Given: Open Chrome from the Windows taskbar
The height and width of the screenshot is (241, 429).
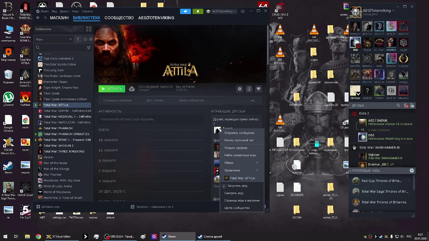Looking at the screenshot, I should pos(39,236).
